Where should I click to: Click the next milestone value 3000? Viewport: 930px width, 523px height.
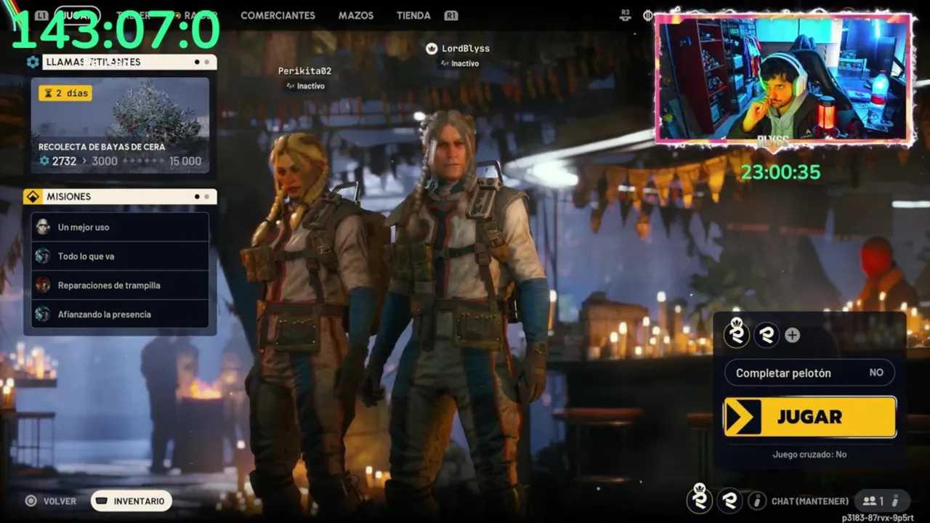click(105, 161)
